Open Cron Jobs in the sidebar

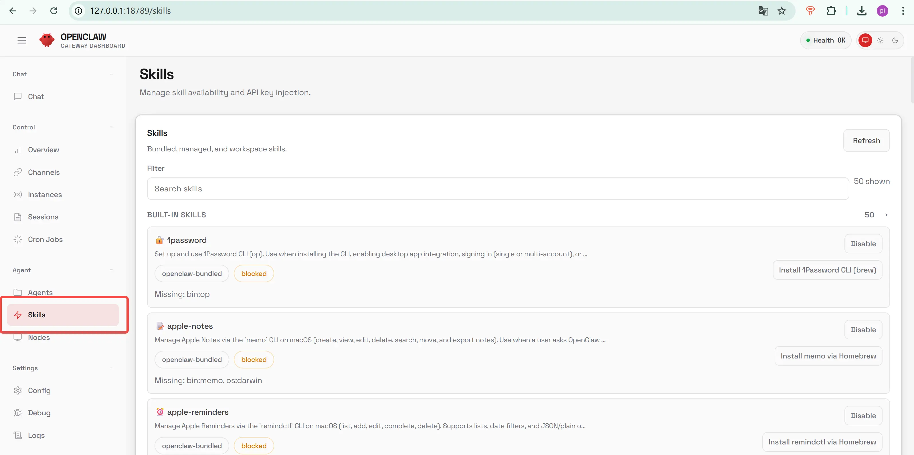[x=45, y=240]
